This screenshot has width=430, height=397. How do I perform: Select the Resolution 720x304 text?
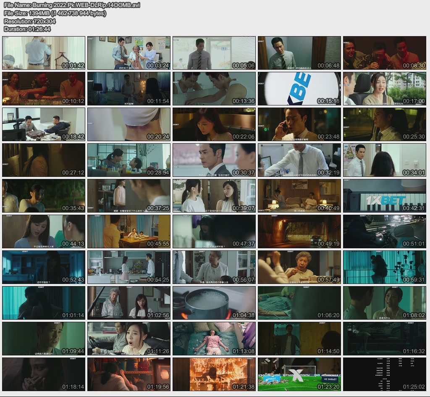[x=30, y=21]
